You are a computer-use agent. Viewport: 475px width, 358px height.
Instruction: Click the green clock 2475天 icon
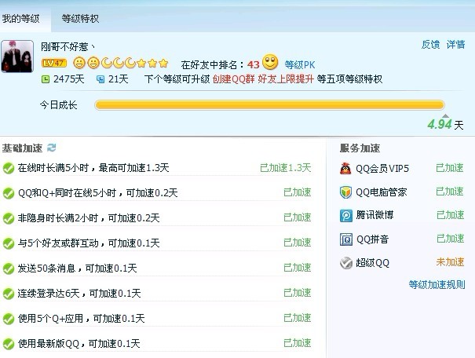click(x=45, y=79)
